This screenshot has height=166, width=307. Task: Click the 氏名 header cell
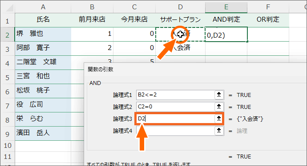[x=43, y=20]
